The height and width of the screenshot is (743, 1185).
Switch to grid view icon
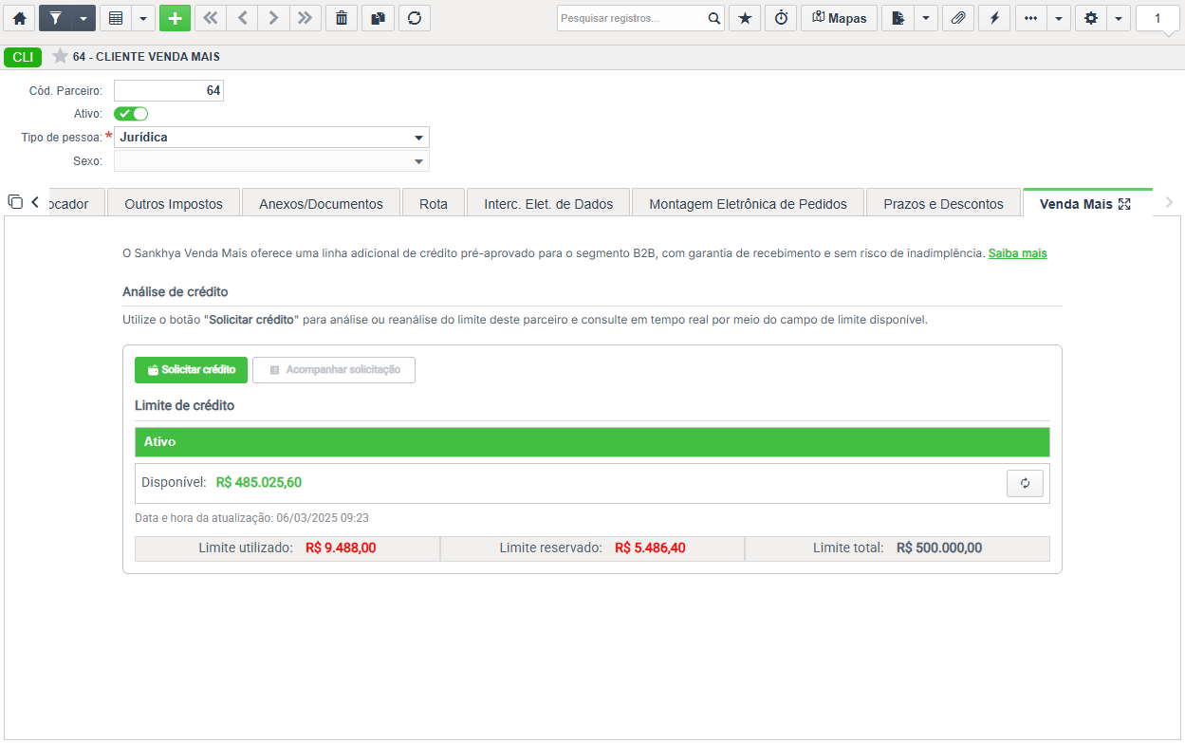click(x=116, y=18)
